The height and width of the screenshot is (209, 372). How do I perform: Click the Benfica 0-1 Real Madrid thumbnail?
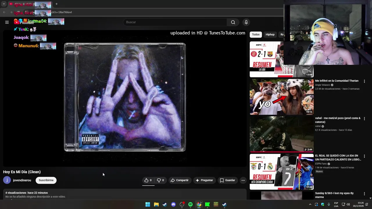coord(282,172)
